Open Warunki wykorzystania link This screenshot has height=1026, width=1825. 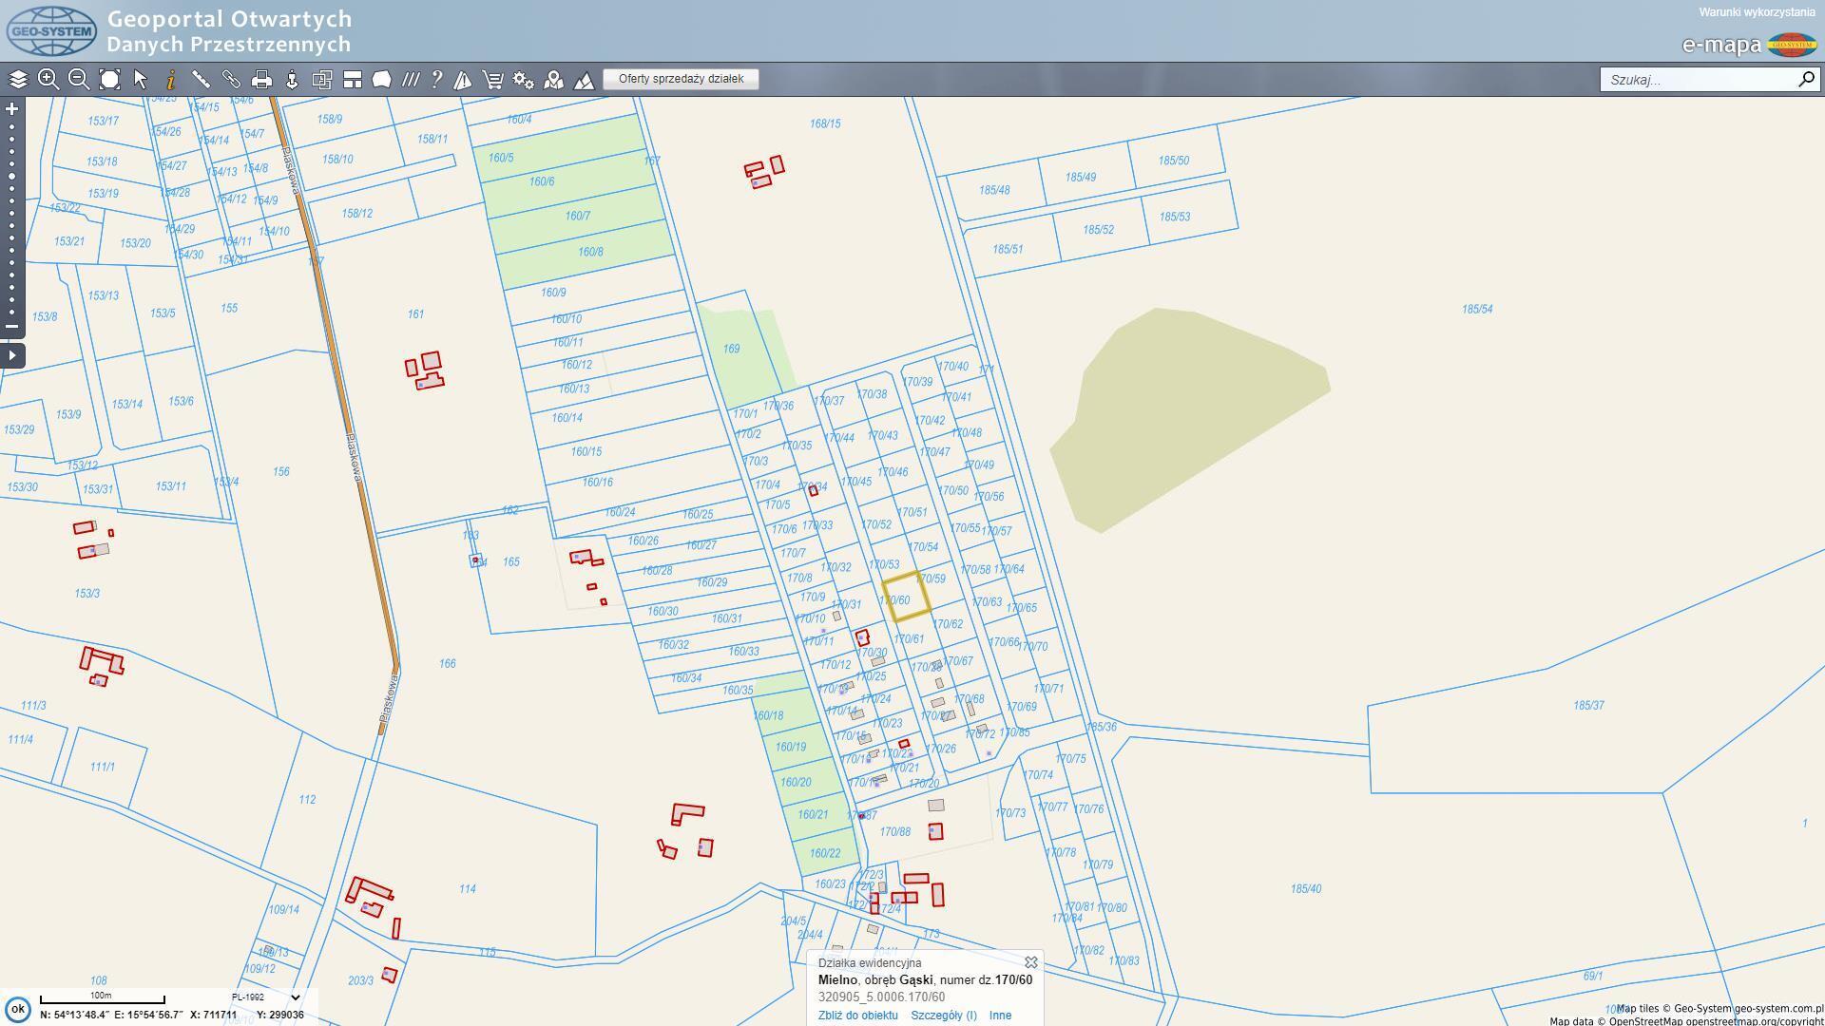(1757, 12)
